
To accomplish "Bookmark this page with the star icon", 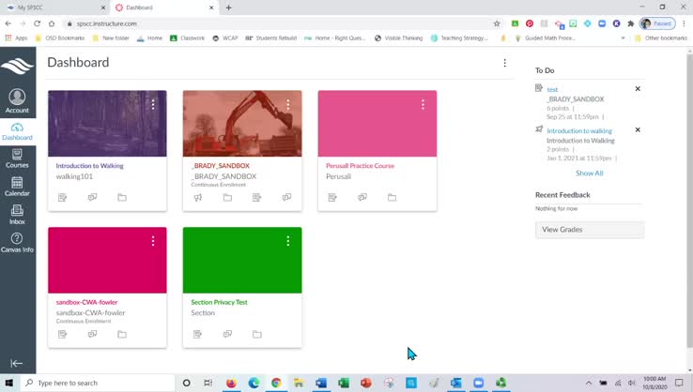I will [x=497, y=23].
